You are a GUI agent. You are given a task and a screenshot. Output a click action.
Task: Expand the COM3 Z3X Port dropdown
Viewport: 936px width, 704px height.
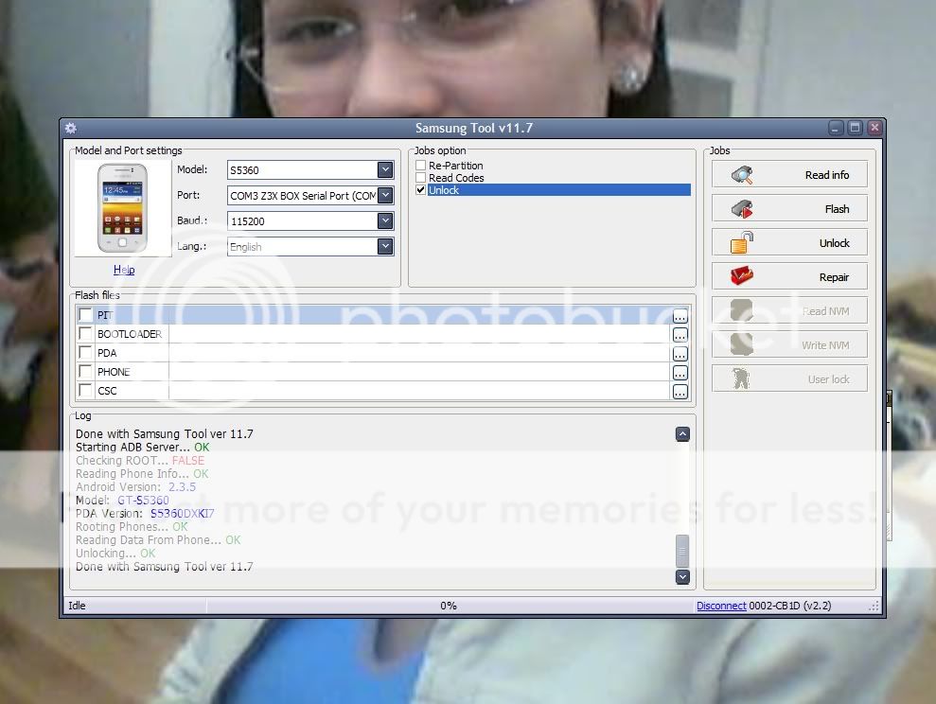point(385,196)
